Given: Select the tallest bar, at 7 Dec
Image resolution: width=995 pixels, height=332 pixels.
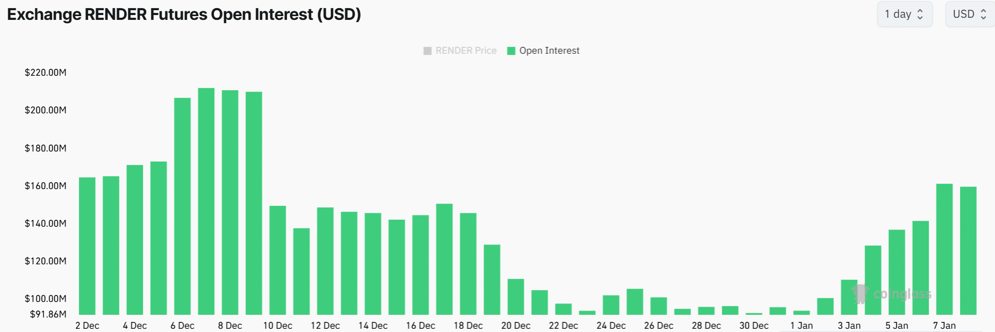Looking at the screenshot, I should click(x=206, y=201).
